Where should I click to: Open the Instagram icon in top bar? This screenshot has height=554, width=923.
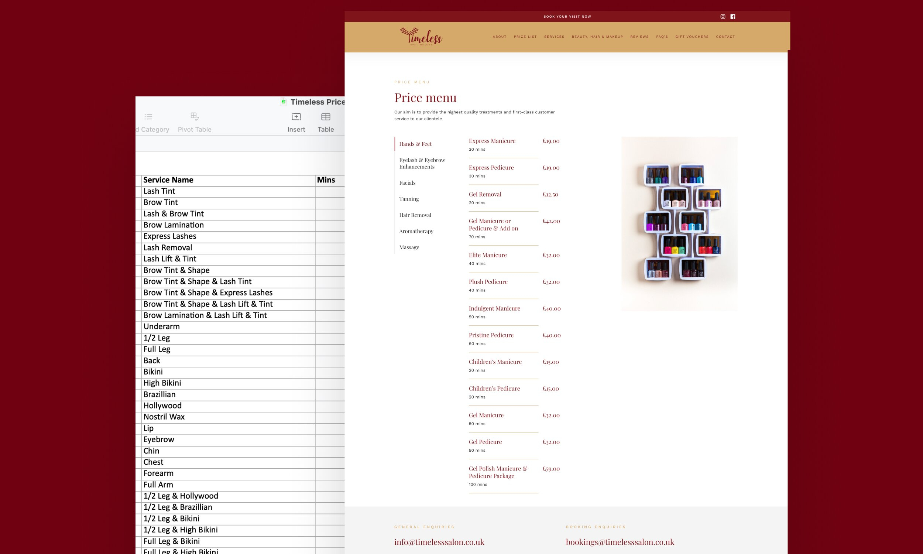pos(723,16)
